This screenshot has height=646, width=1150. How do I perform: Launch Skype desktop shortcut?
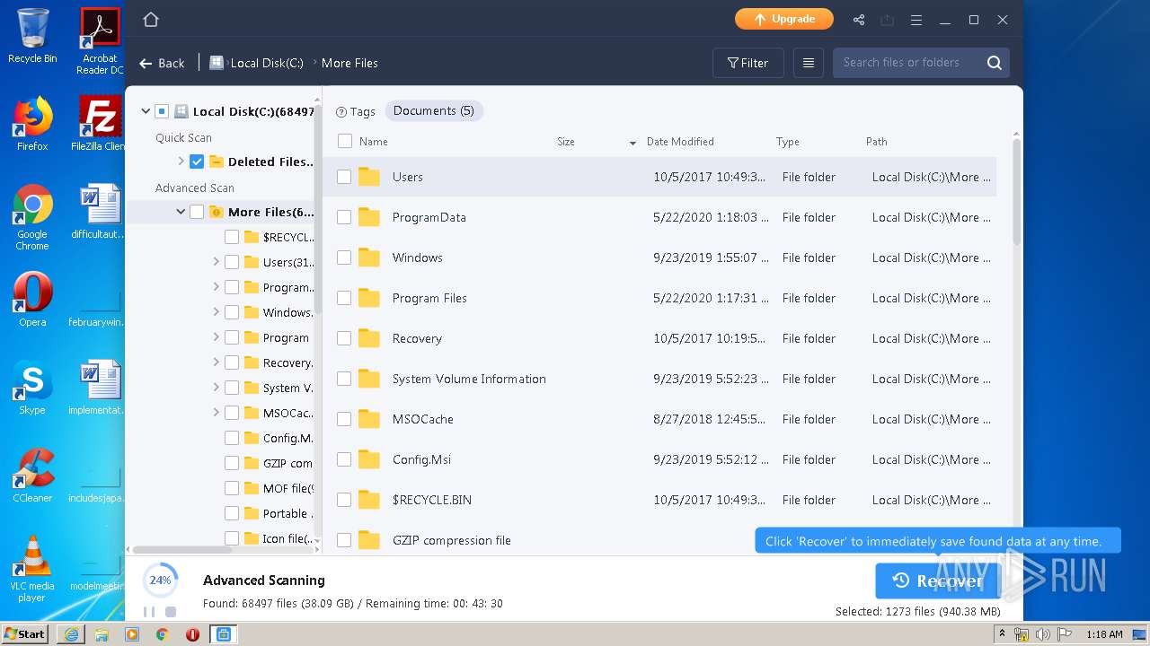[x=32, y=388]
